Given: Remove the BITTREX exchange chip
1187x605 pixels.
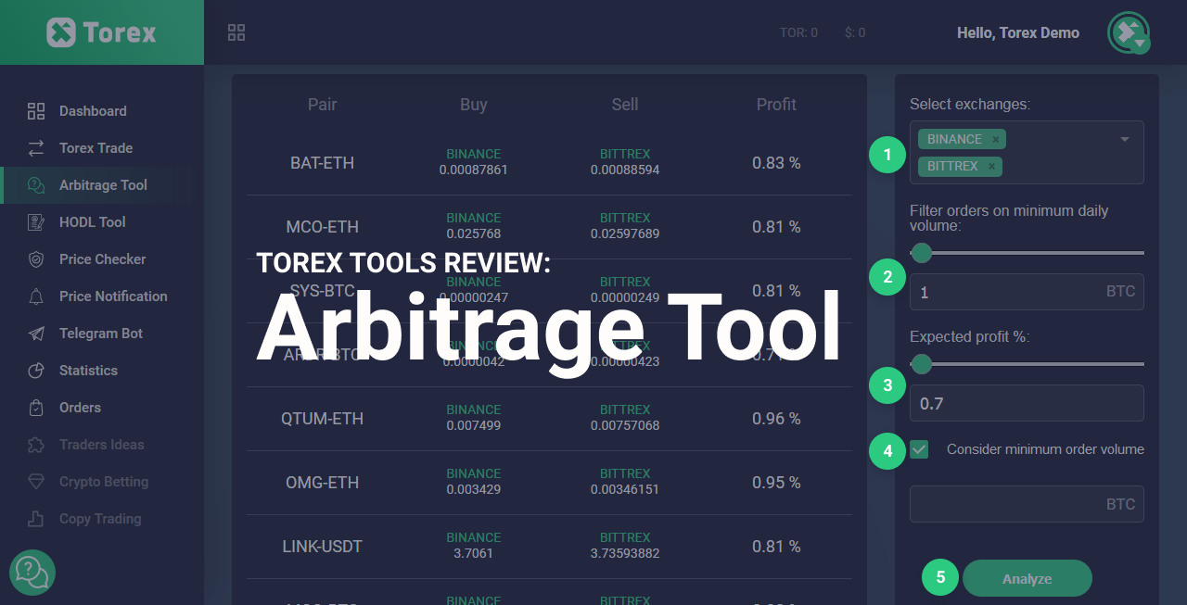Looking at the screenshot, I should click(x=989, y=166).
